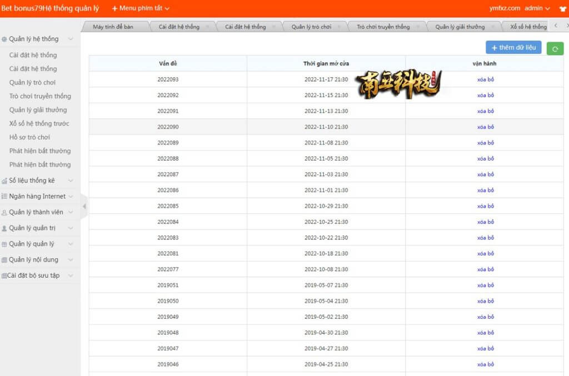569x376 pixels.
Task: Open Quản lý trò chơi in the sidebar
Action: (x=32, y=83)
